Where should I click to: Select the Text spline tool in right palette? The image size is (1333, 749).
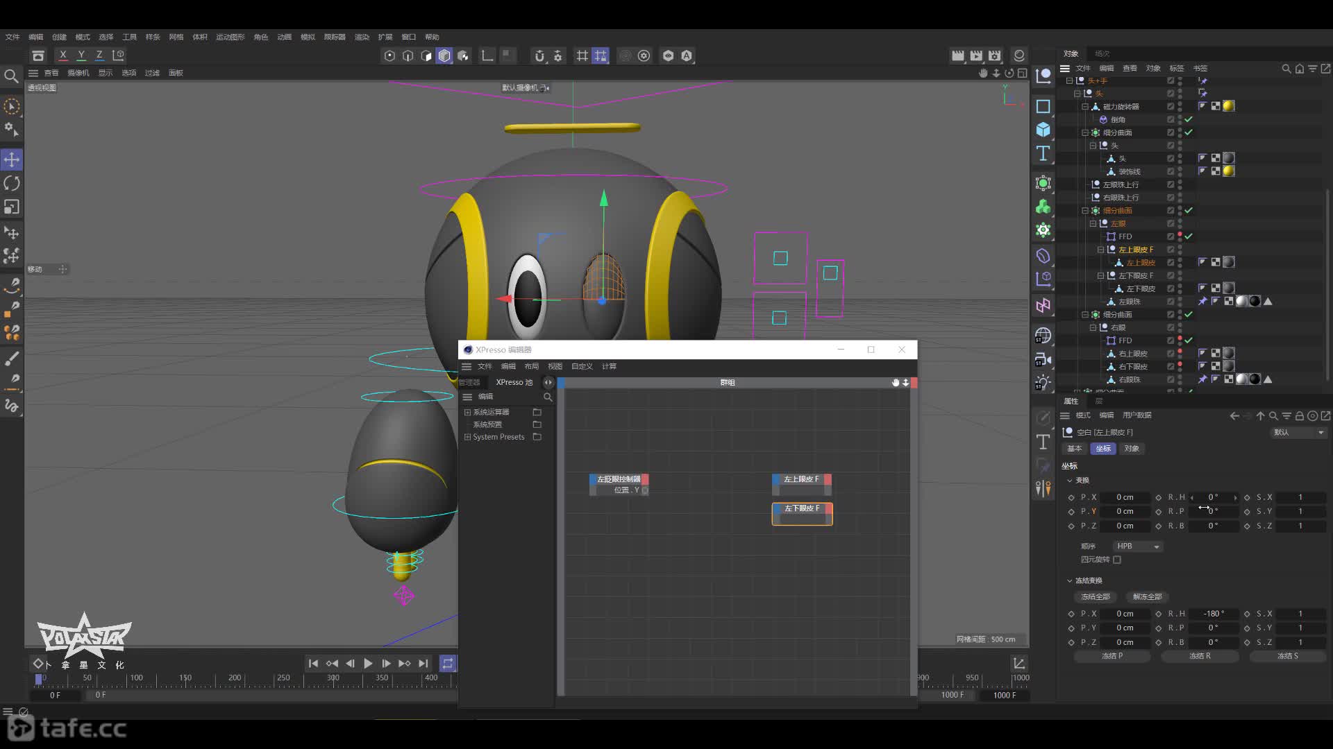[x=1043, y=153]
